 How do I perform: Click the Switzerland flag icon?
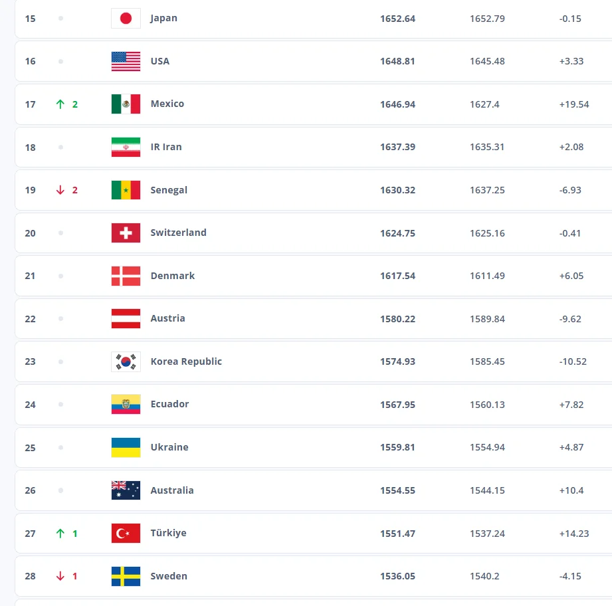(126, 233)
